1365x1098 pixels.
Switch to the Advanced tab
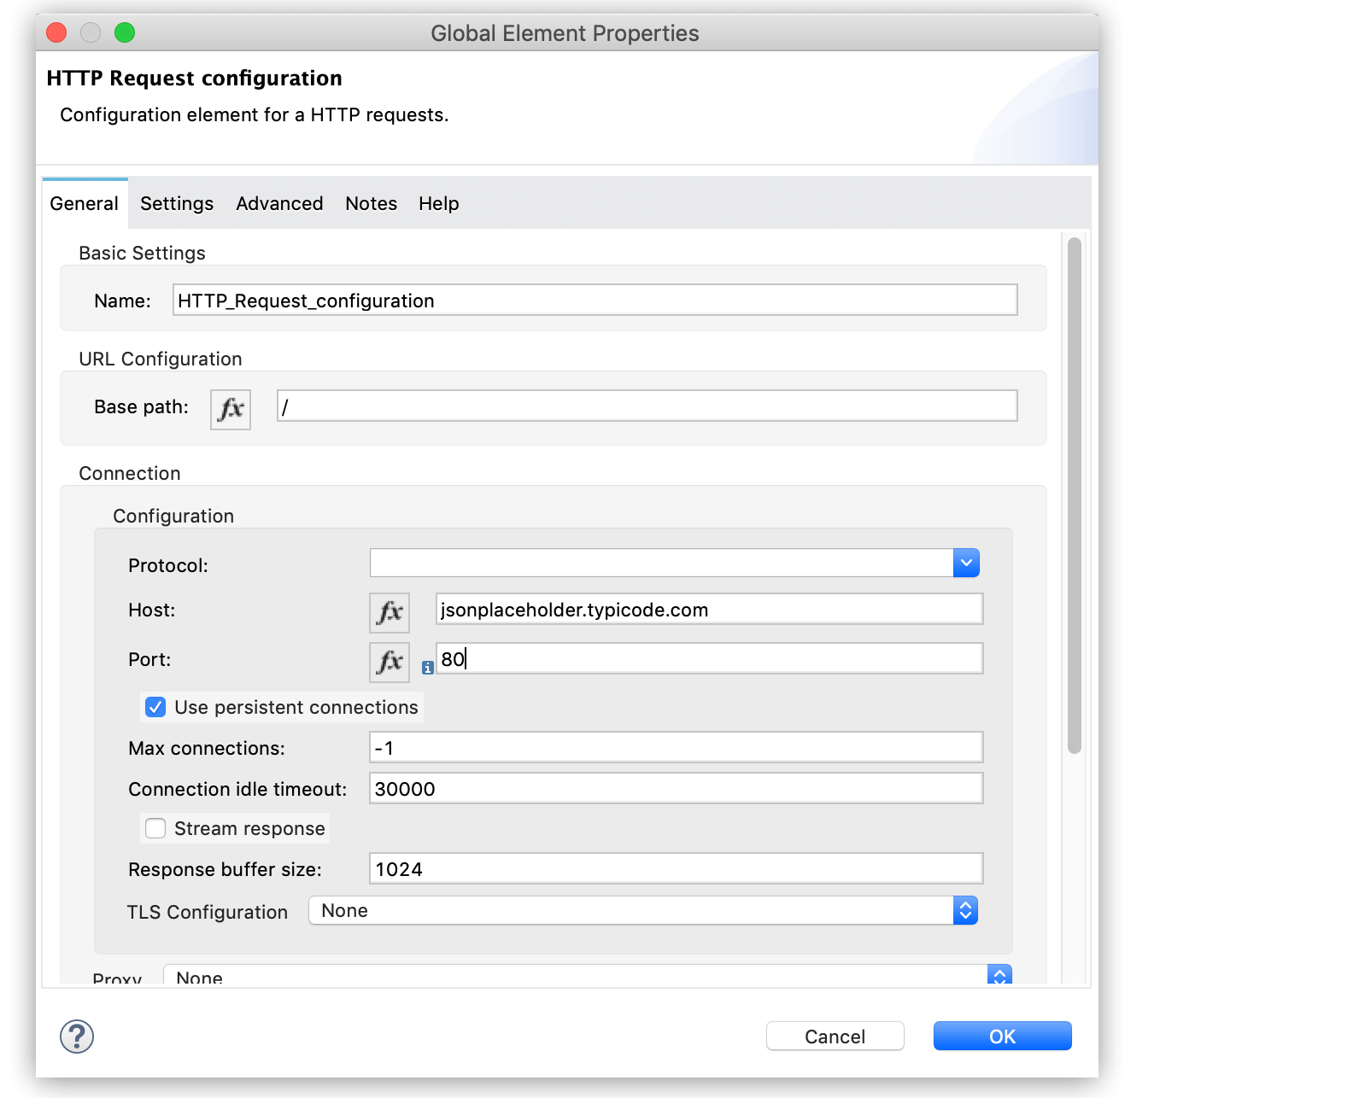[279, 203]
